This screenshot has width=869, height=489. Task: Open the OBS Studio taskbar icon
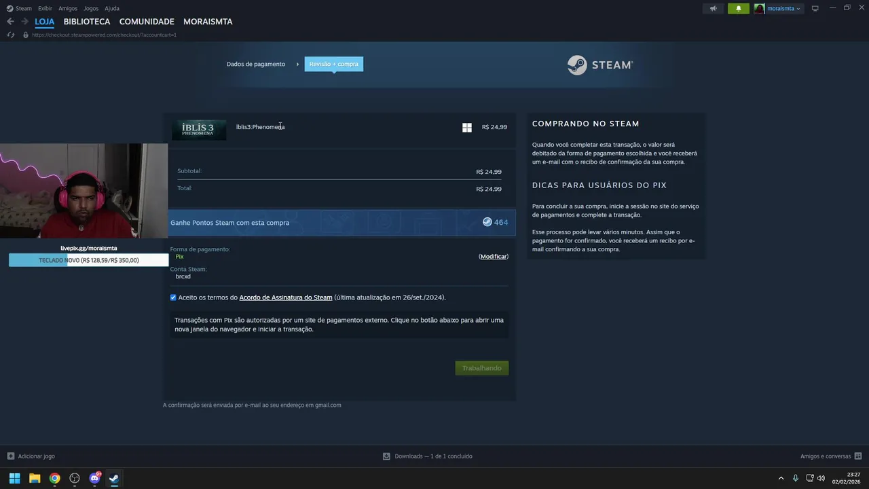coord(75,478)
